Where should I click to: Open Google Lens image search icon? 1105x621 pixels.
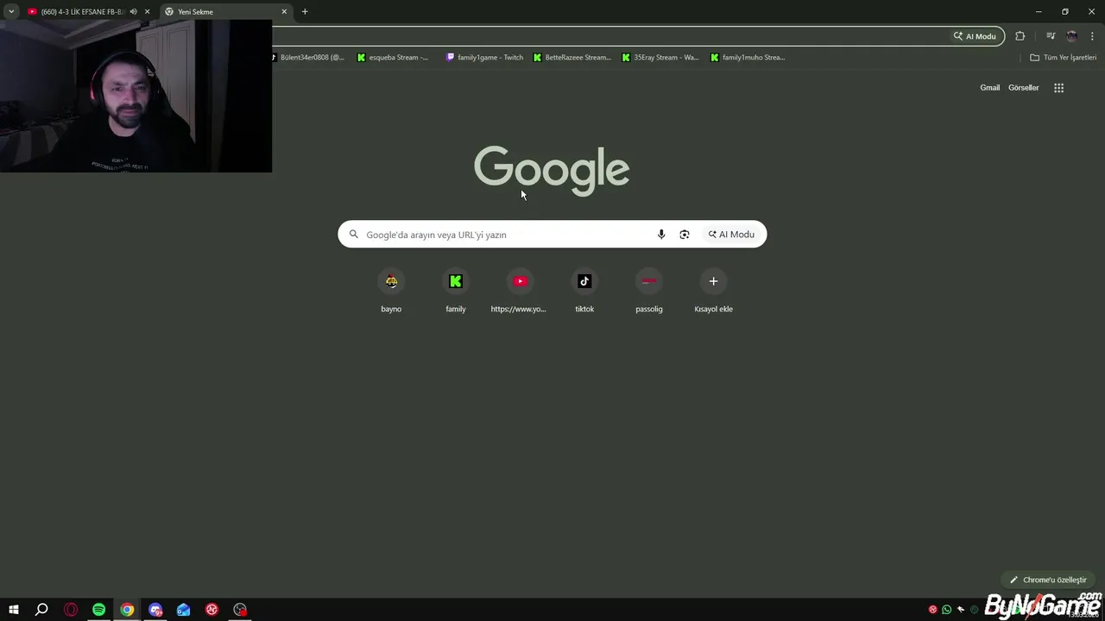[x=685, y=235]
